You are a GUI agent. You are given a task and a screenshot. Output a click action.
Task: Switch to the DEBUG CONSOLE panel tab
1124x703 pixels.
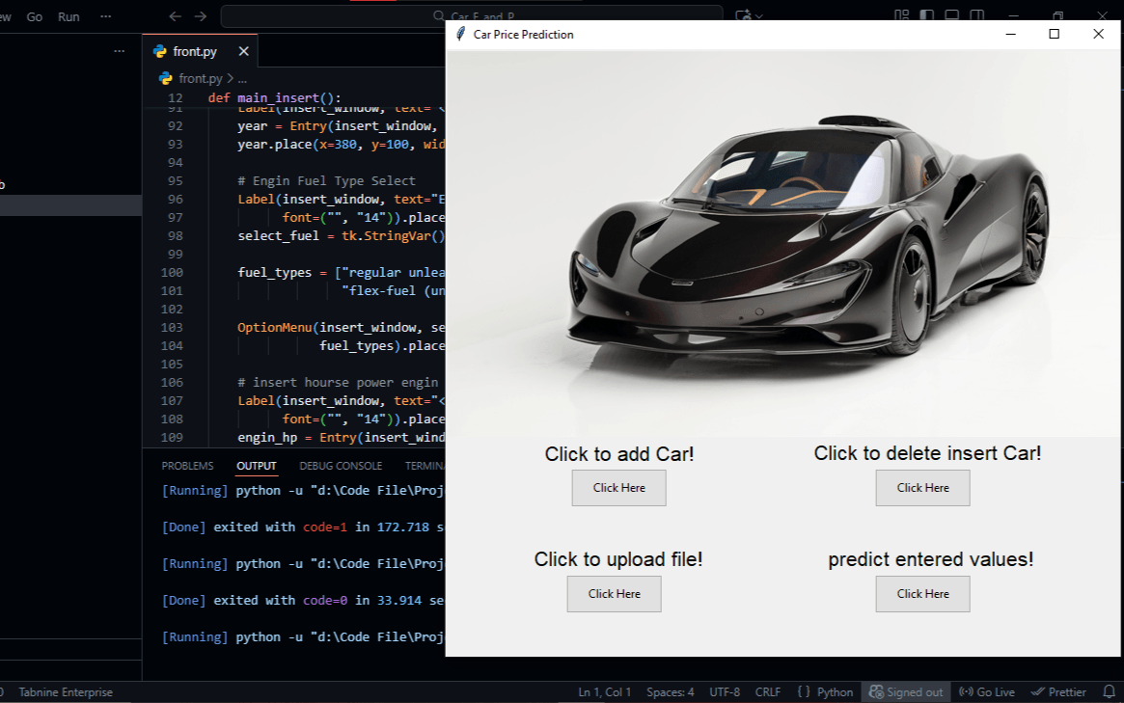pyautogui.click(x=341, y=466)
